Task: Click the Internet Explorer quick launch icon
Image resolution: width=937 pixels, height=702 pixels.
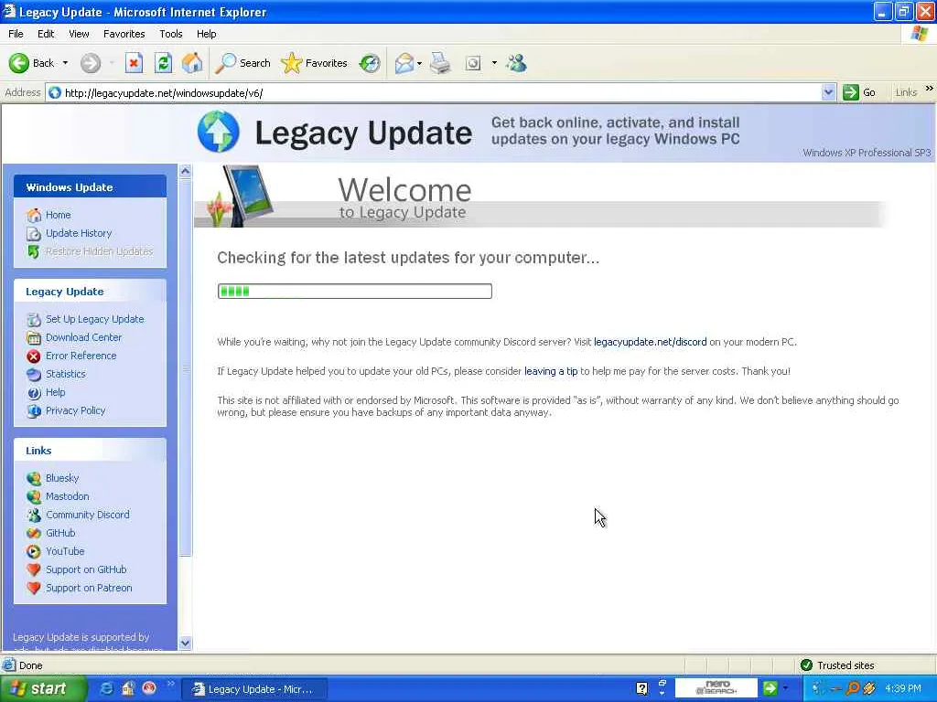Action: (106, 688)
